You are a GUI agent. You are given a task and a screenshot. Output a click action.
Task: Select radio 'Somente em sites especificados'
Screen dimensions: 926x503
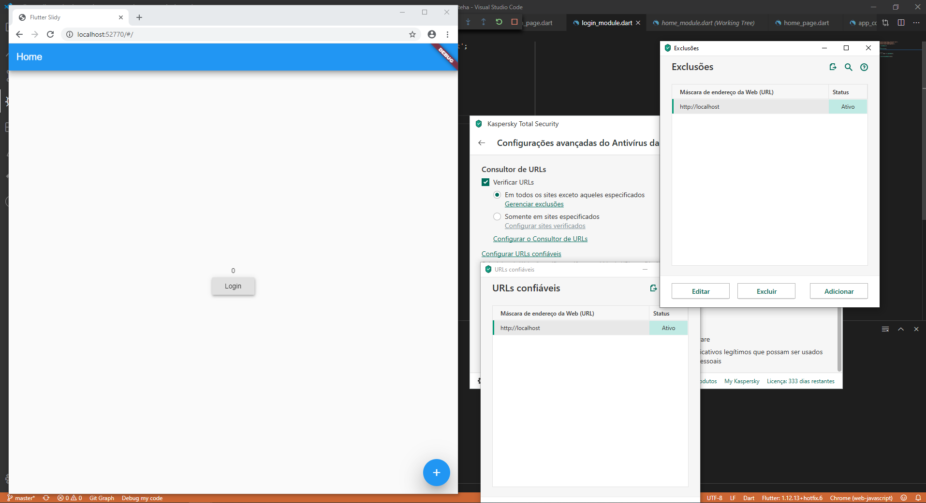click(497, 216)
